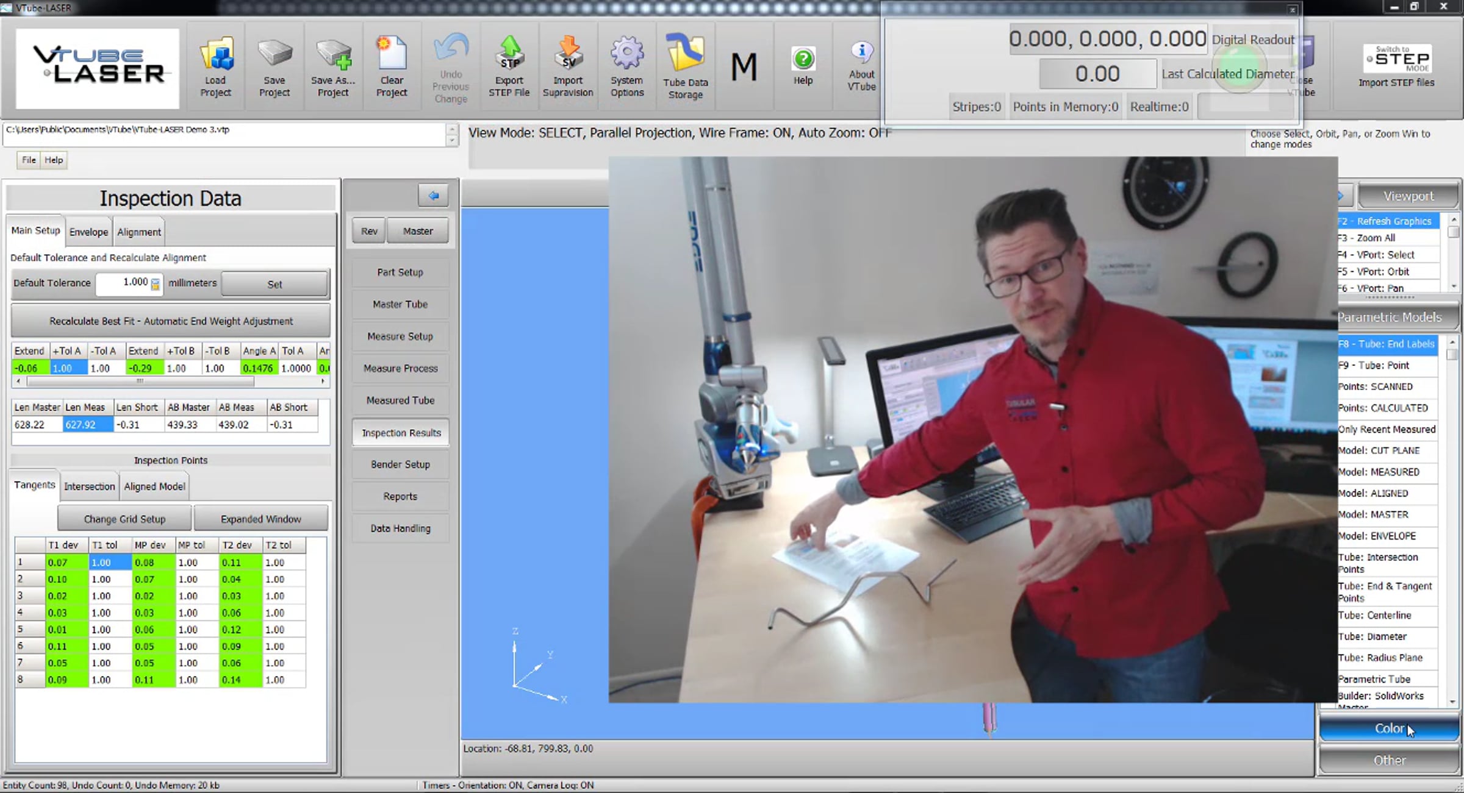This screenshot has height=793, width=1464.
Task: Toggle Model: MASTER visibility item
Action: 1373,514
